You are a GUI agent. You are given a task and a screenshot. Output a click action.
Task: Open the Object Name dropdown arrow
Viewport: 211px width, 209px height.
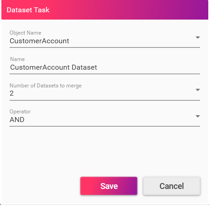pos(197,37)
